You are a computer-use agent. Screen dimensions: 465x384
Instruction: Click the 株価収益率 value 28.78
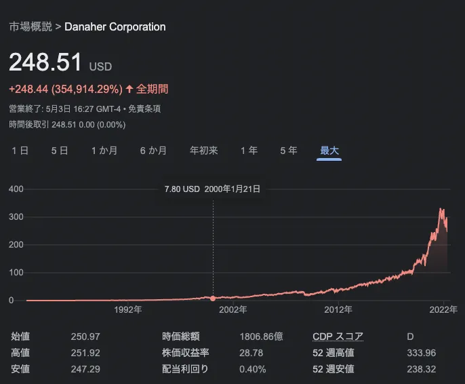(x=251, y=353)
